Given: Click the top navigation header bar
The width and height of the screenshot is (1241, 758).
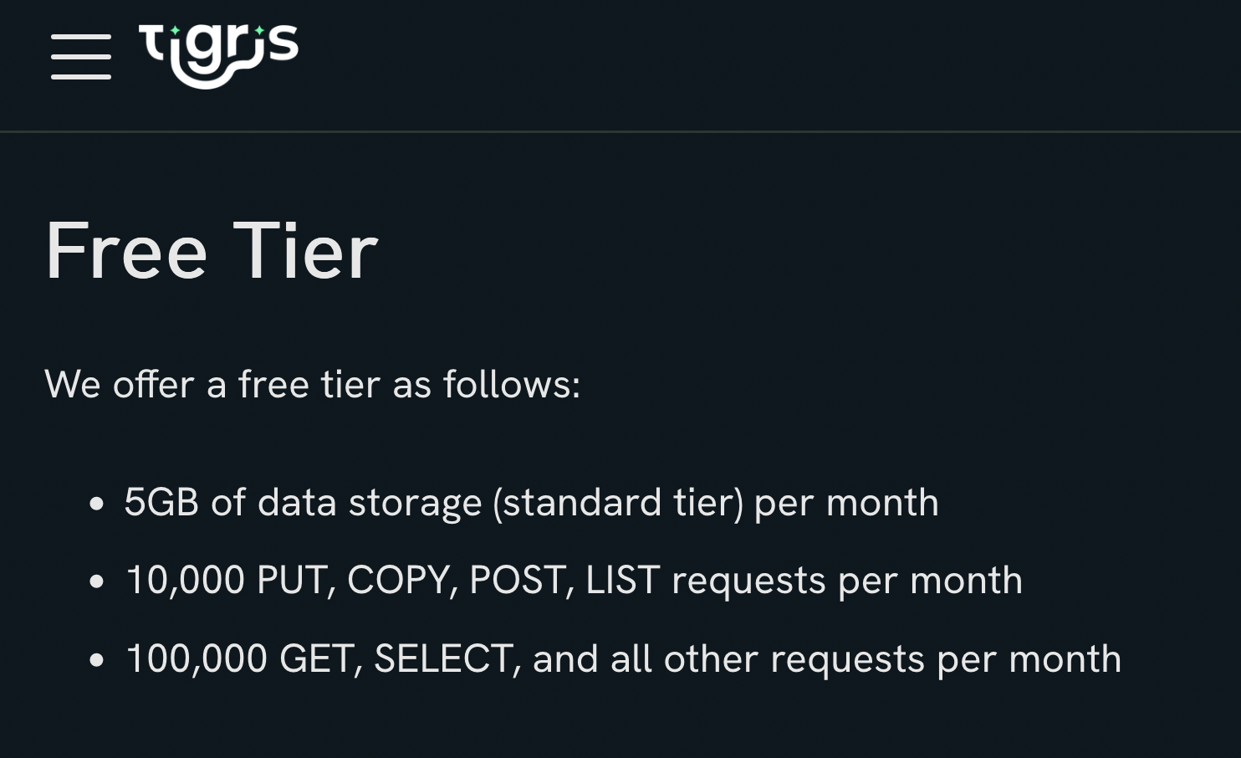Looking at the screenshot, I should (x=620, y=64).
